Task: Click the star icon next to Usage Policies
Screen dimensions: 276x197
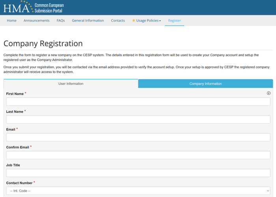Action: pos(134,21)
